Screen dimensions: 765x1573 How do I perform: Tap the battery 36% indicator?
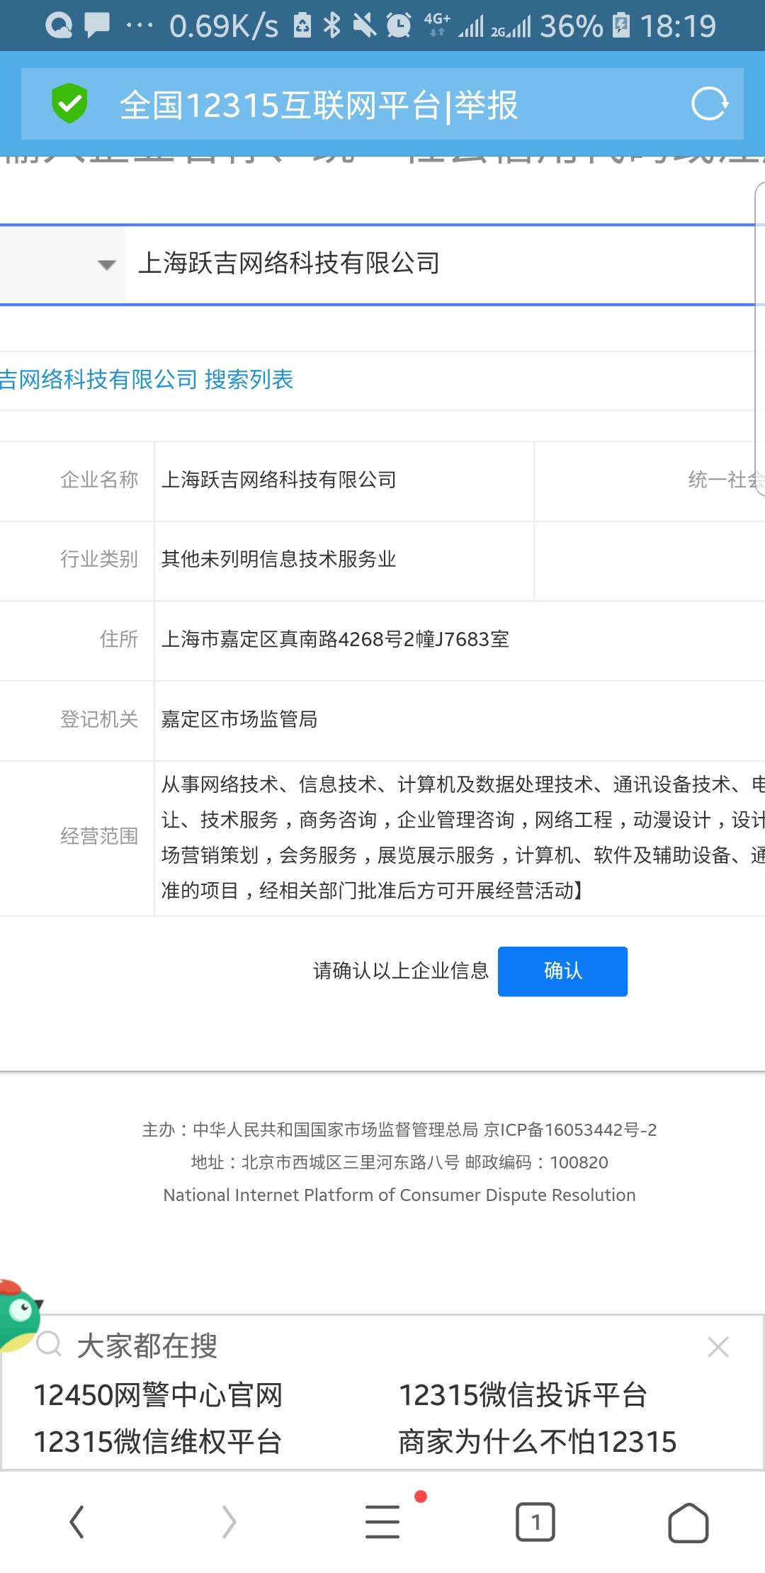click(585, 26)
